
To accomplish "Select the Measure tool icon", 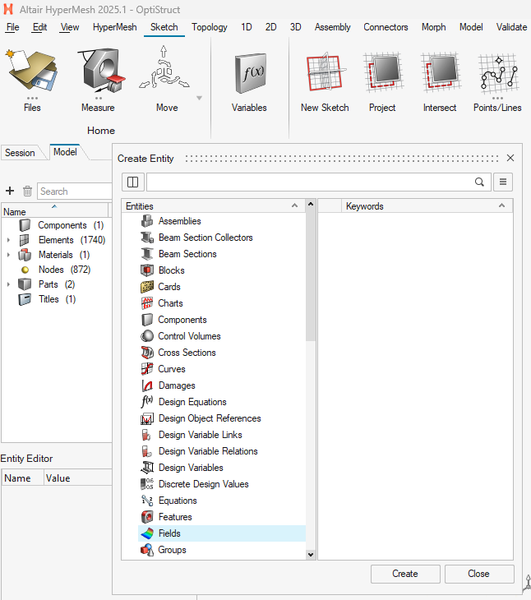I will click(101, 71).
